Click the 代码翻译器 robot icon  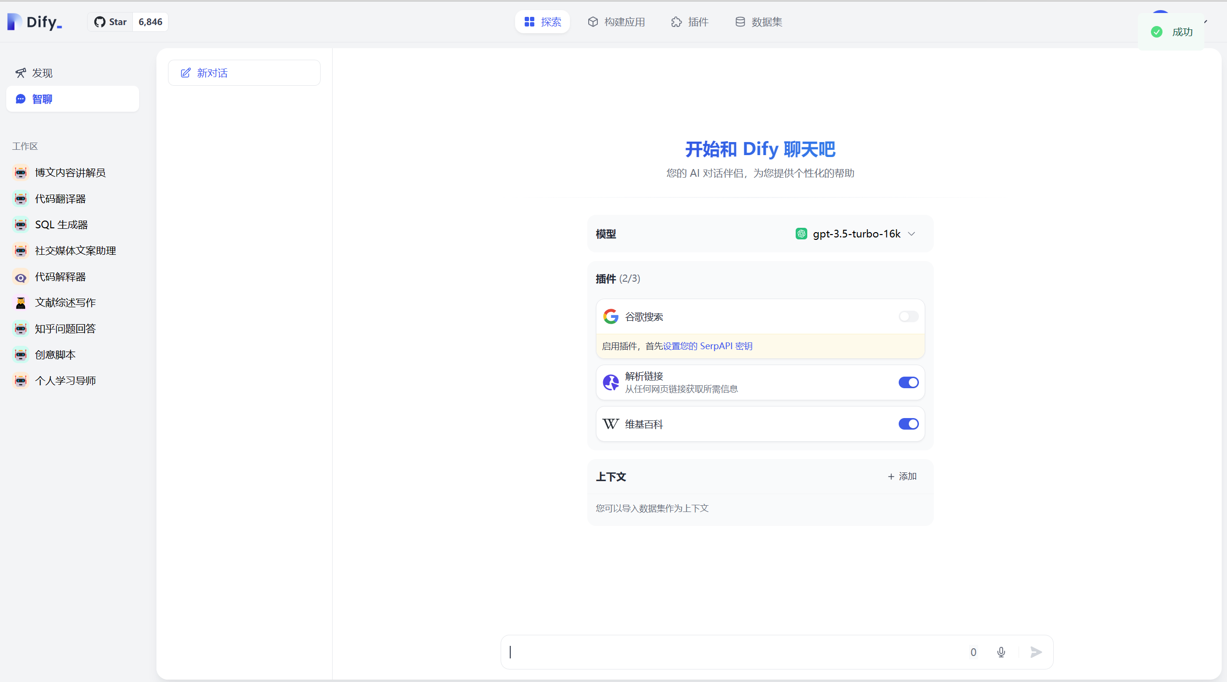[x=20, y=198]
